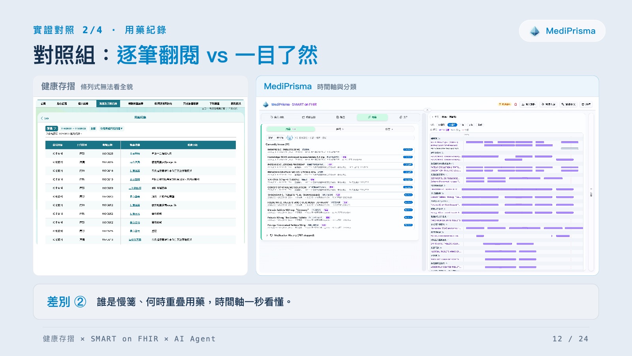632x356 pixels.
Task: Expand the right sub-tab dropdown chevron
Action: point(393,129)
